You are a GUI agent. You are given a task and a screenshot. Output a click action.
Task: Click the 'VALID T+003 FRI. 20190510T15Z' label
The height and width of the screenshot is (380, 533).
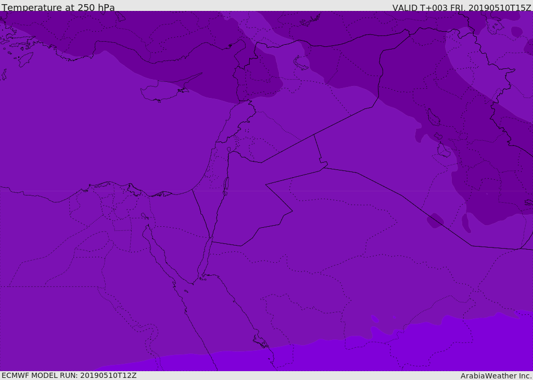pos(462,8)
